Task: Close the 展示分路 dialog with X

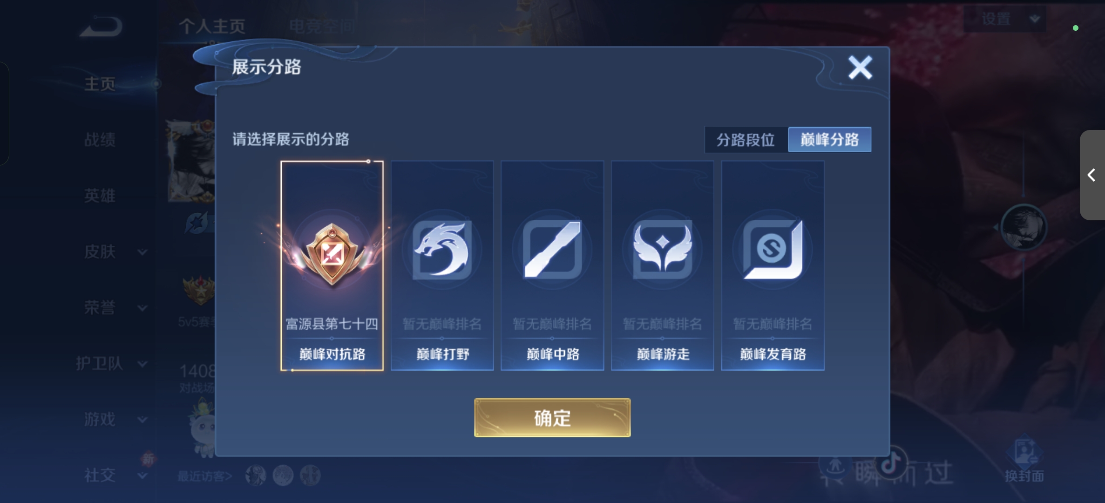Action: click(x=860, y=68)
